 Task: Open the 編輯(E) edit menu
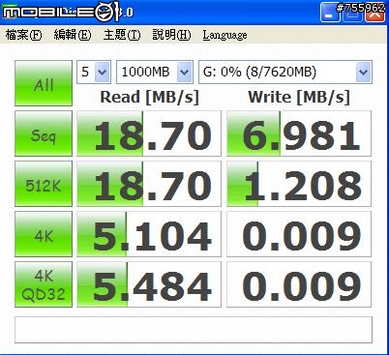pyautogui.click(x=73, y=35)
